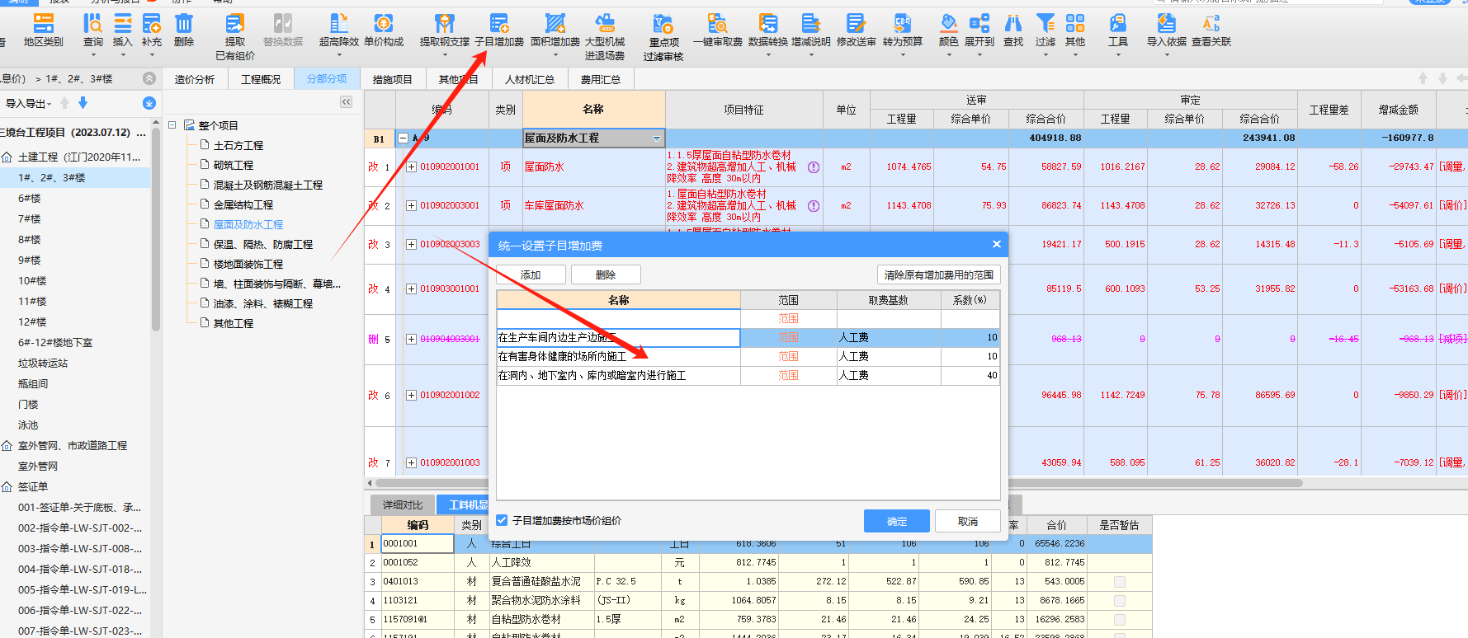Collapse the project tree panel arrow

pyautogui.click(x=346, y=102)
